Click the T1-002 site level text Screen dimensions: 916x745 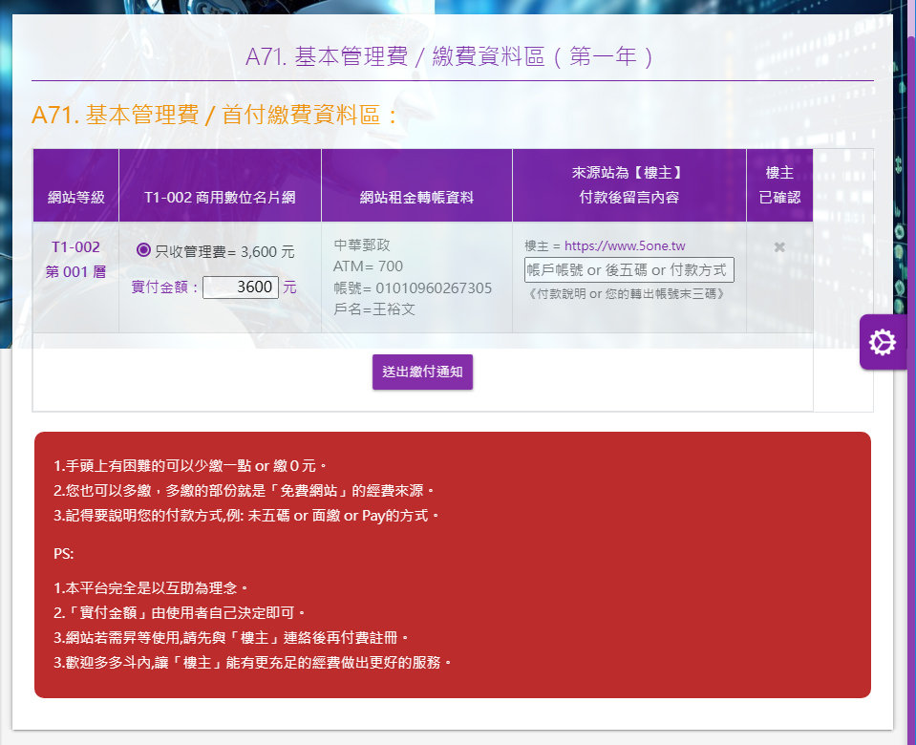point(75,247)
